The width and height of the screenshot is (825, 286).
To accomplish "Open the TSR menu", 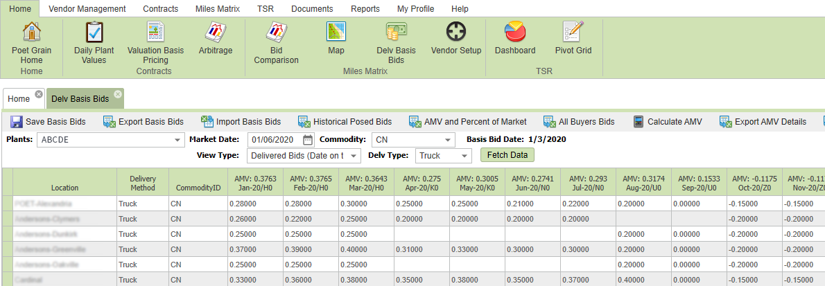I will click(x=266, y=9).
